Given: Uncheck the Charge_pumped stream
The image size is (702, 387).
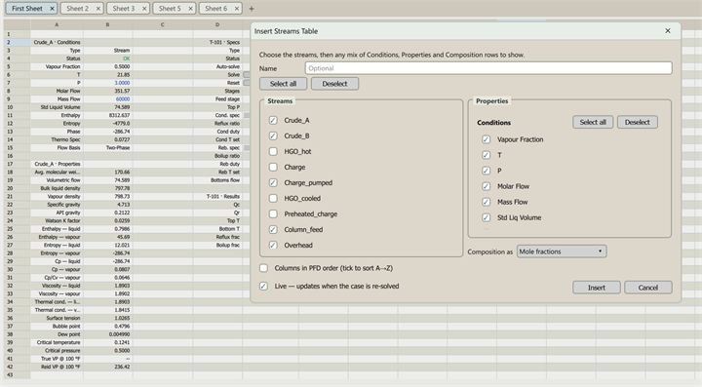Looking at the screenshot, I should tap(273, 182).
